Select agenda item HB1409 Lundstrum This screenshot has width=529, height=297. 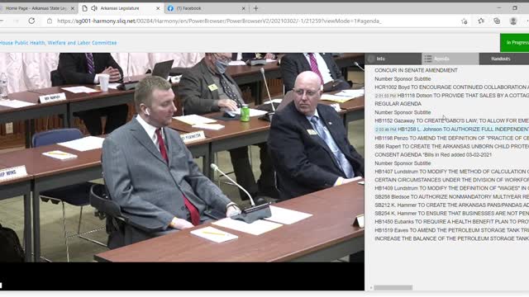(x=452, y=188)
